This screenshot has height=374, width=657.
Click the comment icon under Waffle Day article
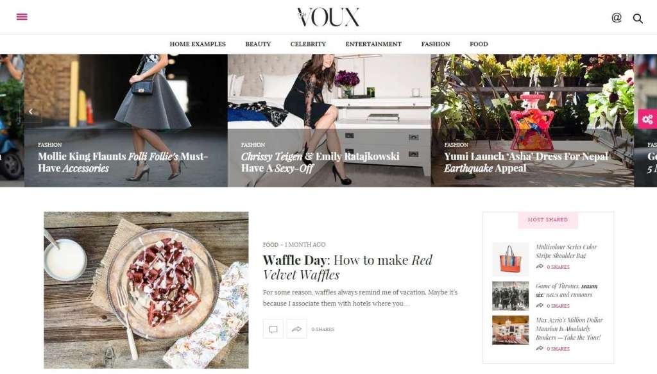(x=273, y=329)
